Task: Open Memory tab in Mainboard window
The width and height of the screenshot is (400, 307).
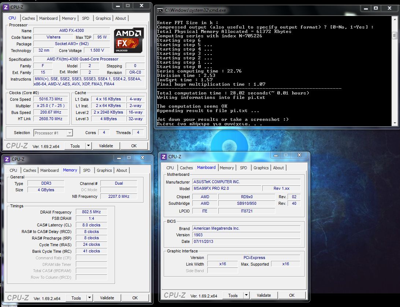Action: tap(227, 168)
